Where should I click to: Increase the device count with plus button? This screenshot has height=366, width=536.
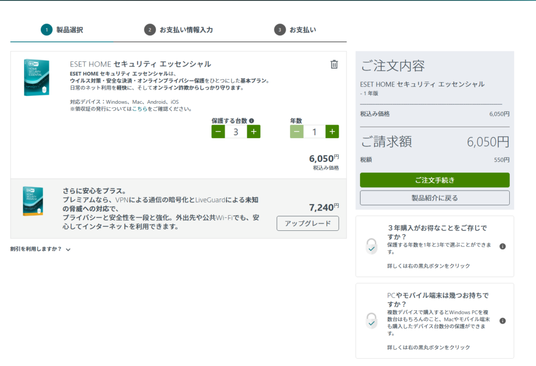(x=254, y=132)
